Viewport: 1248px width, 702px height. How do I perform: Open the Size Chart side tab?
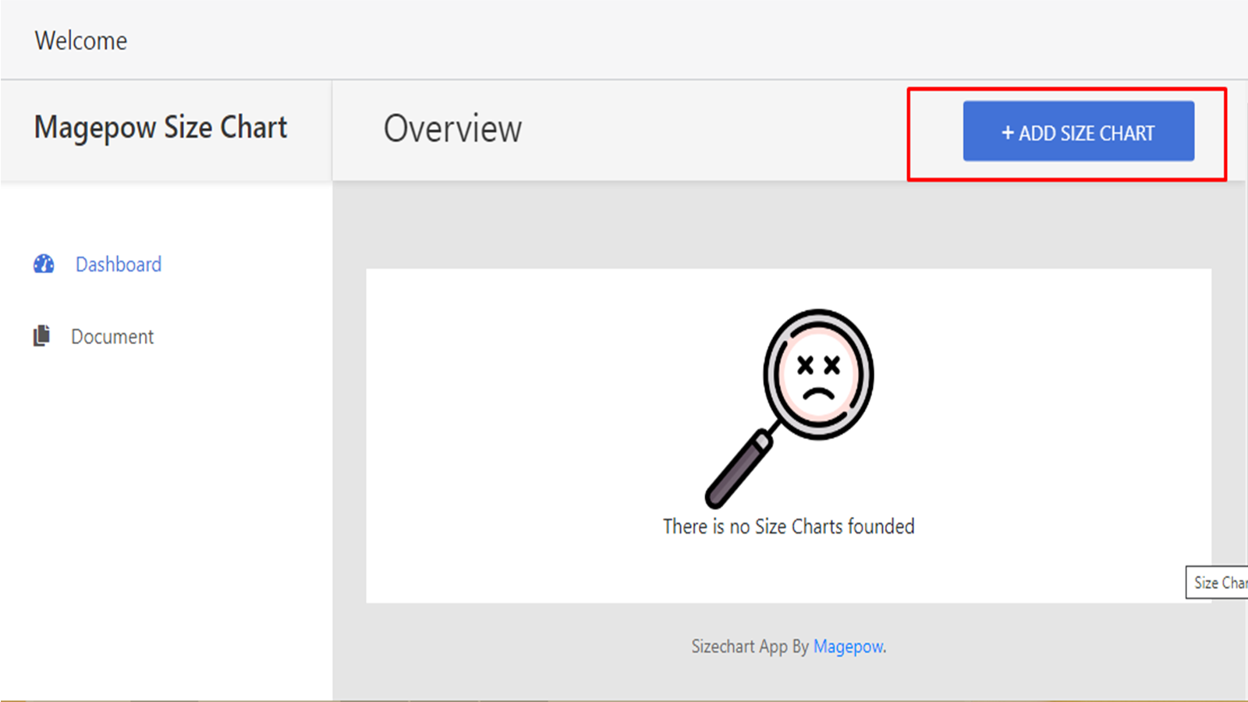pyautogui.click(x=1218, y=583)
